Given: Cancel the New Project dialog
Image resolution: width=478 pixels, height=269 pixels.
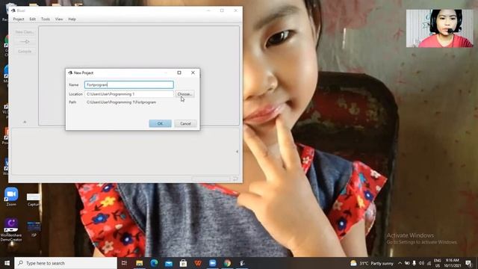Looking at the screenshot, I should click(x=185, y=123).
